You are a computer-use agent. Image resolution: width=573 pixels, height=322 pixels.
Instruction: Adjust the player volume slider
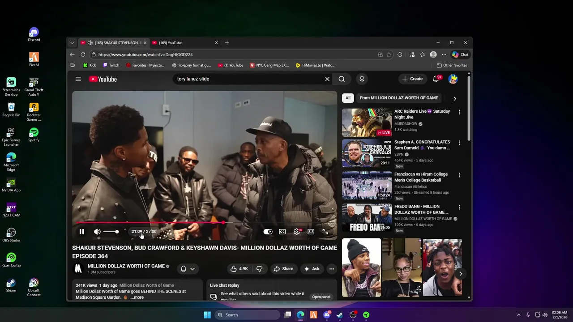pyautogui.click(x=111, y=232)
